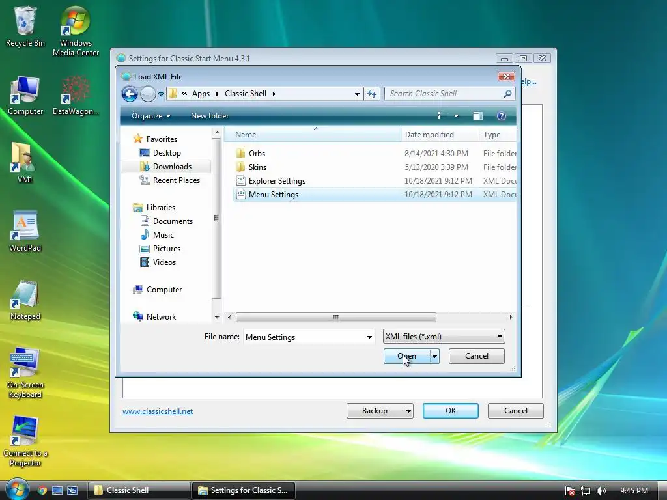This screenshot has width=667, height=500.
Task: Open the help question-mark icon
Action: [x=502, y=116]
